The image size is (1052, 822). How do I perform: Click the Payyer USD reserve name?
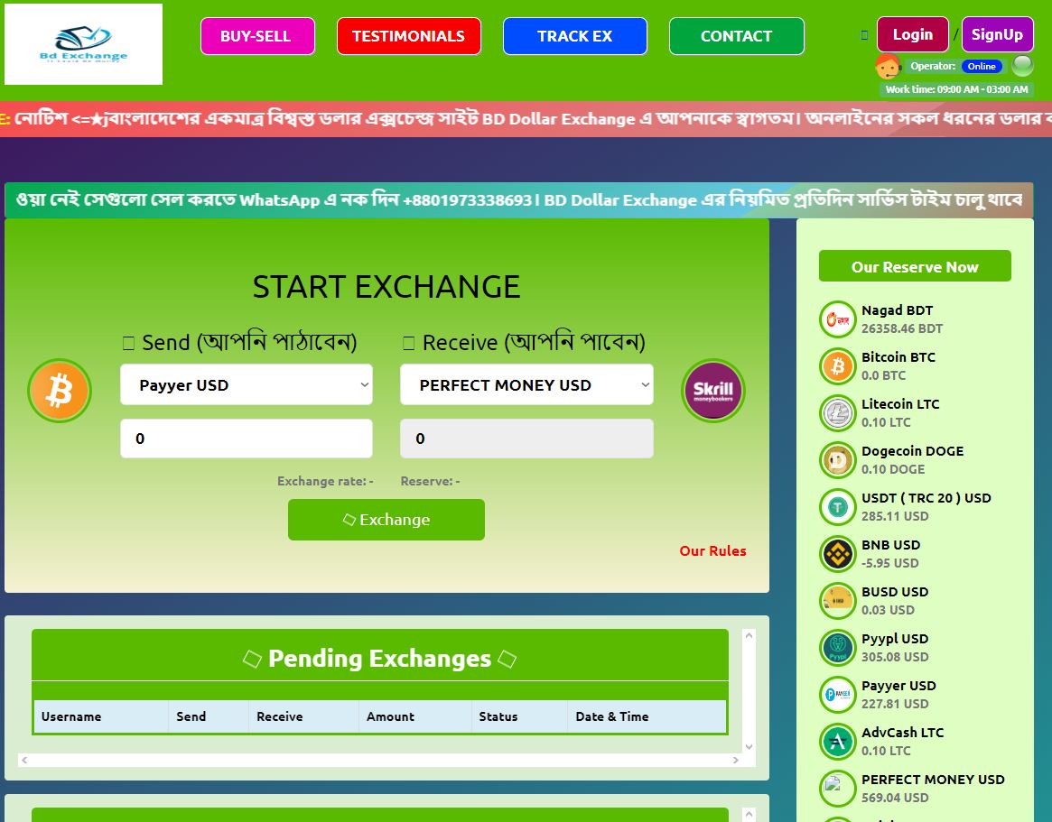click(898, 686)
